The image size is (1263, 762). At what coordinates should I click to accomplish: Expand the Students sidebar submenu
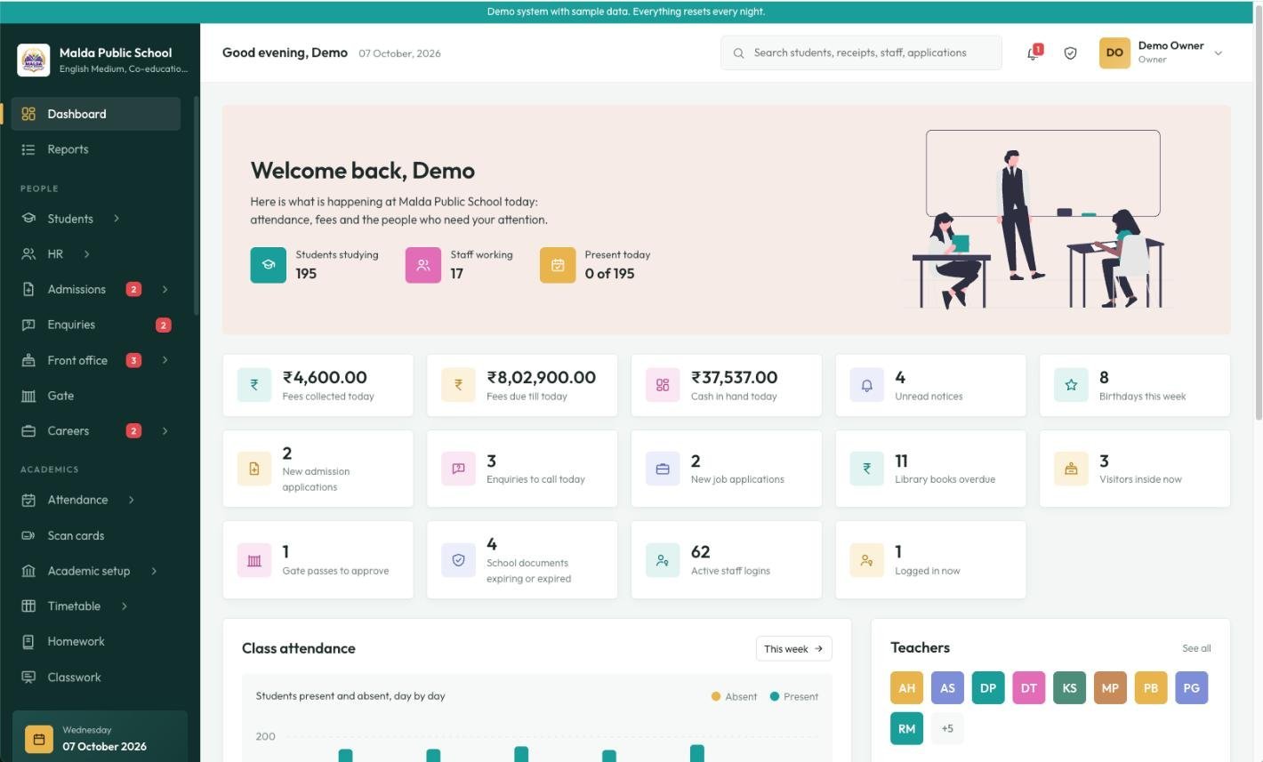tap(117, 219)
